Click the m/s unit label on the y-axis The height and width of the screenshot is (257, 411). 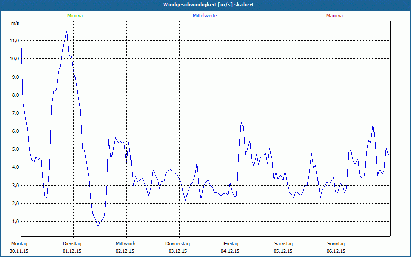tap(15, 23)
